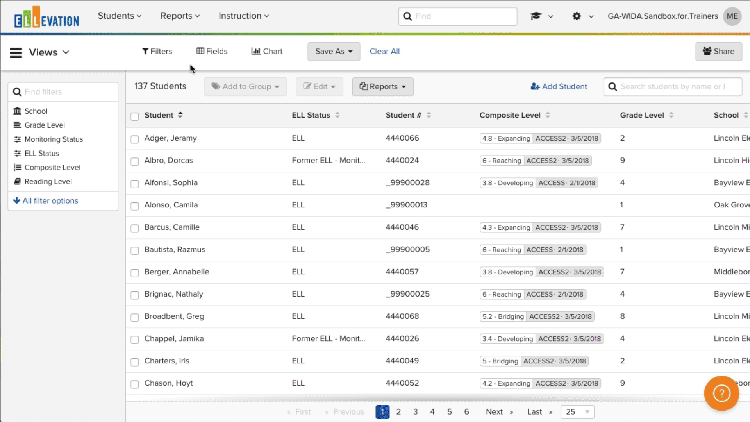The height and width of the screenshot is (422, 750).
Task: Click the orange help question mark button
Action: (721, 393)
